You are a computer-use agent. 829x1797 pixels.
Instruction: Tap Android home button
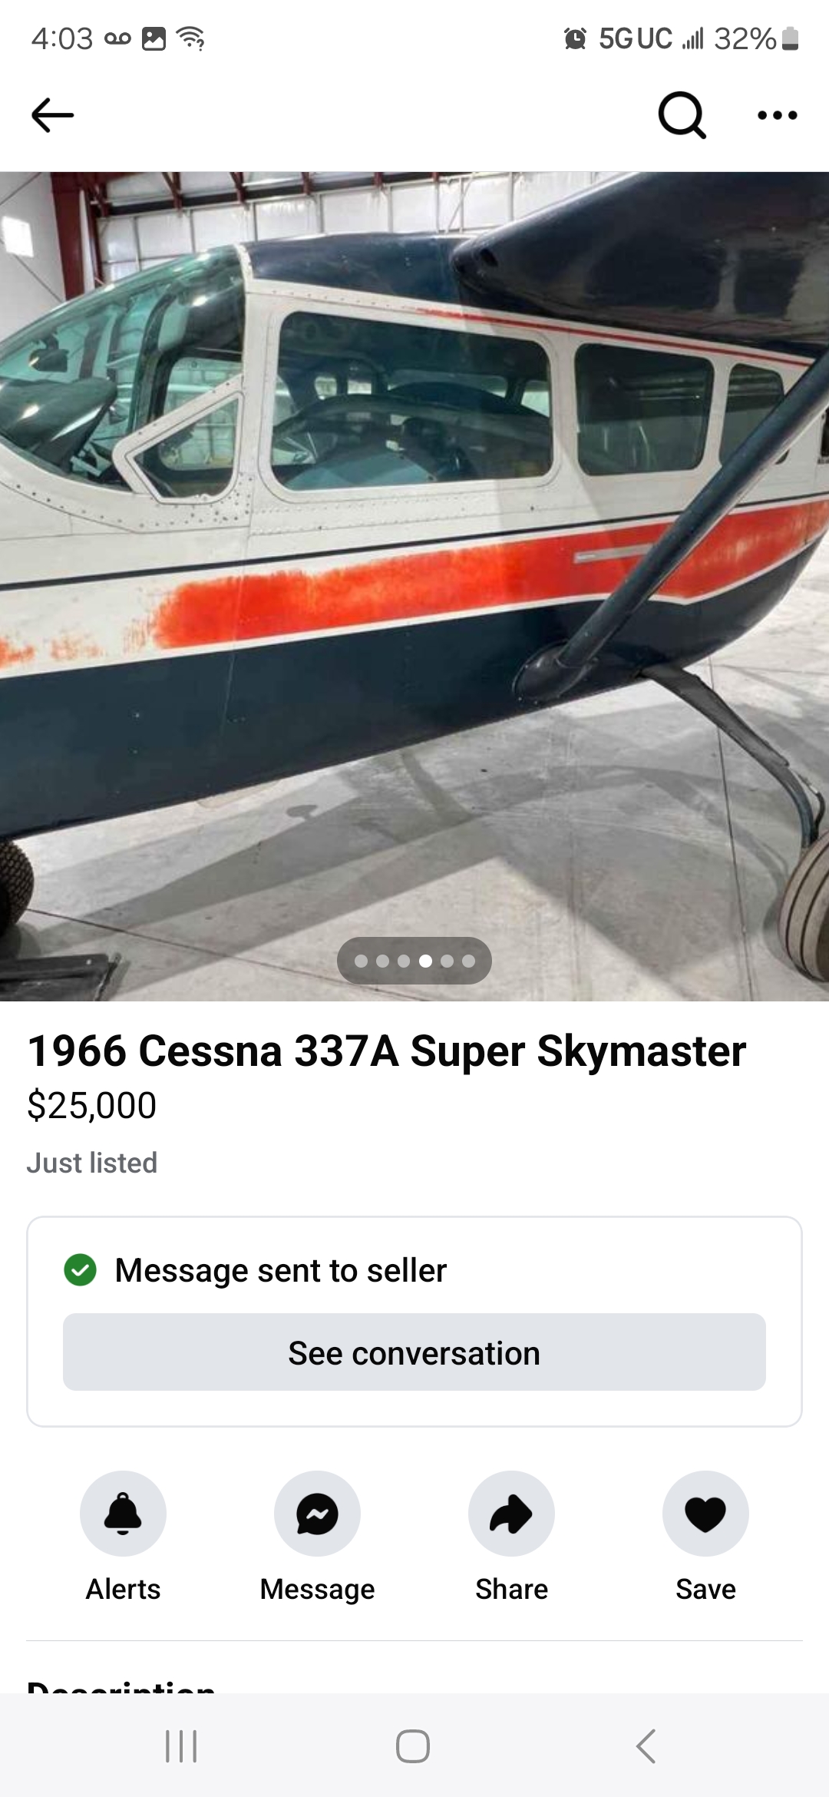[x=413, y=1746]
